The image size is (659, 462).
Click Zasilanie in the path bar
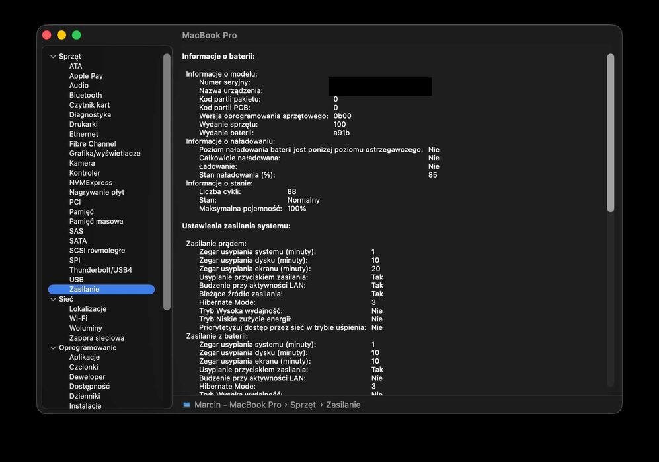click(x=343, y=405)
